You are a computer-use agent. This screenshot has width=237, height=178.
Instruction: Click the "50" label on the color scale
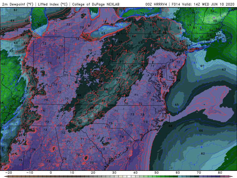[x=157, y=173]
